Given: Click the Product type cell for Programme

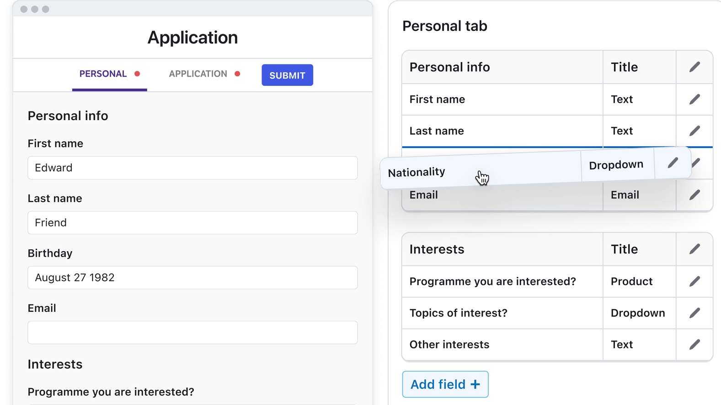Looking at the screenshot, I should [631, 281].
